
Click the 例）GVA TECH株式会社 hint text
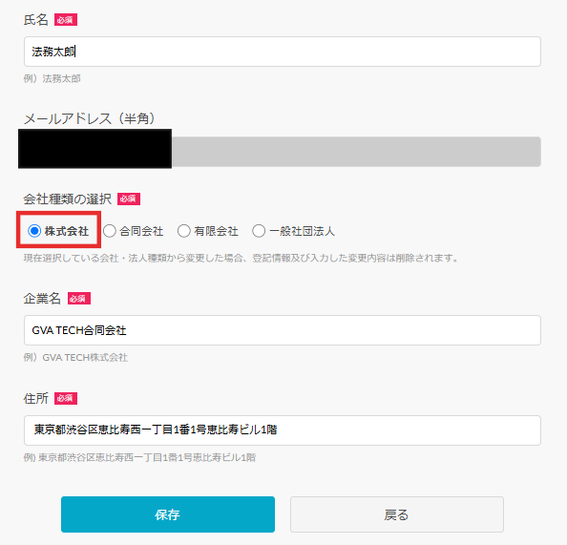pyautogui.click(x=75, y=358)
